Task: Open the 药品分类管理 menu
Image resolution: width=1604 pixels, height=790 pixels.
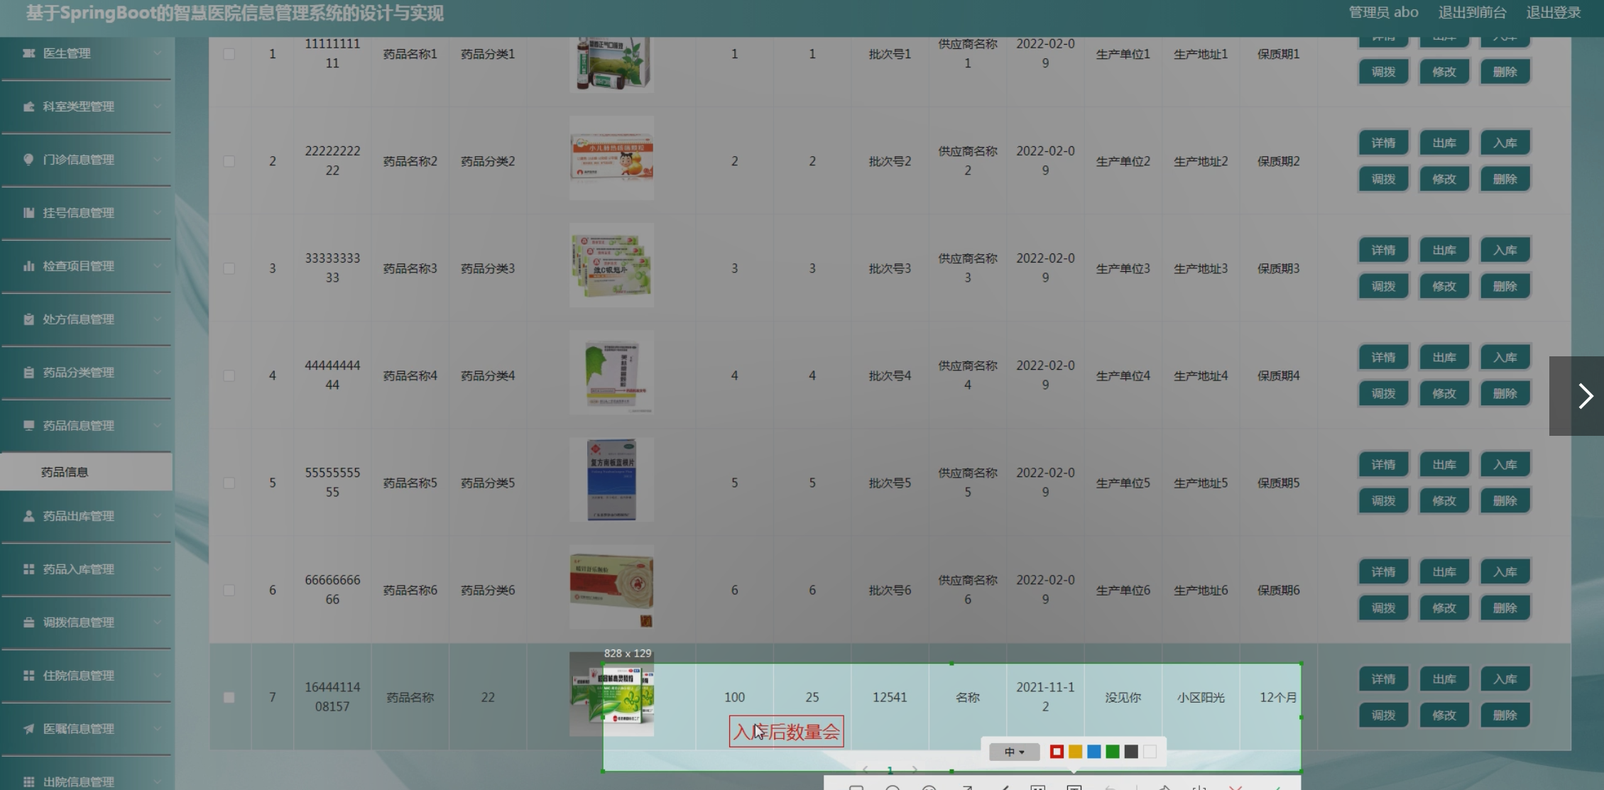Action: click(x=78, y=373)
